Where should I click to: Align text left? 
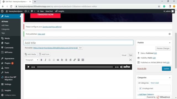click(x=62, y=60)
